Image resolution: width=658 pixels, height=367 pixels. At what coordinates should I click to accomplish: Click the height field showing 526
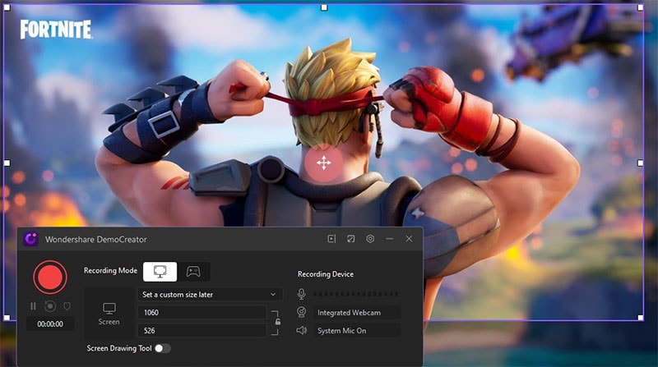(202, 331)
